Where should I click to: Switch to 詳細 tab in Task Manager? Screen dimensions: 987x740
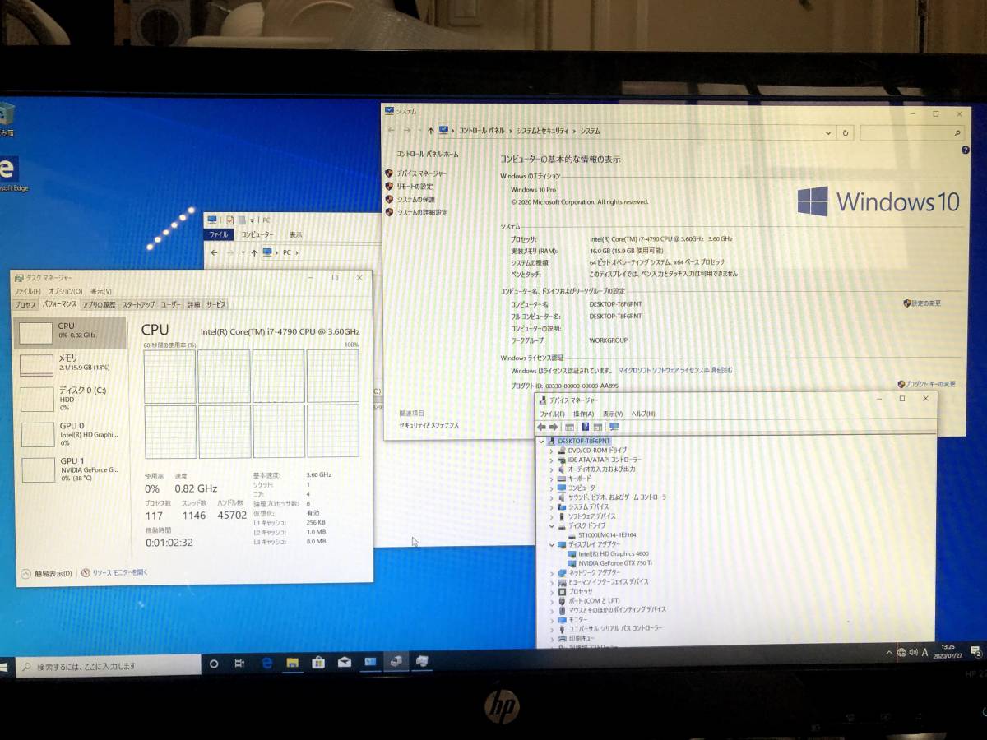click(194, 304)
